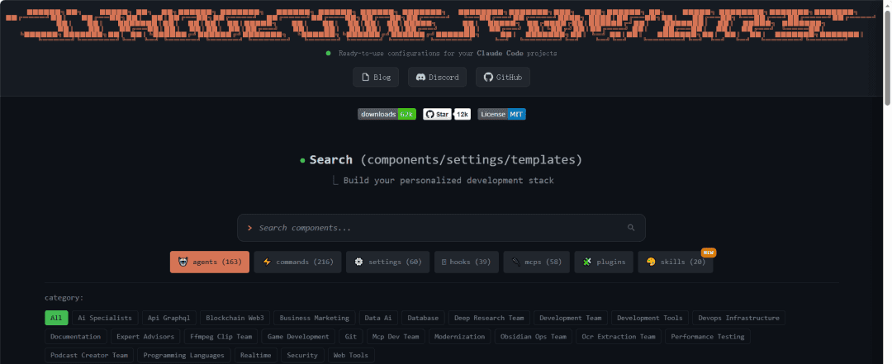Show the skills (20) tab

point(675,262)
